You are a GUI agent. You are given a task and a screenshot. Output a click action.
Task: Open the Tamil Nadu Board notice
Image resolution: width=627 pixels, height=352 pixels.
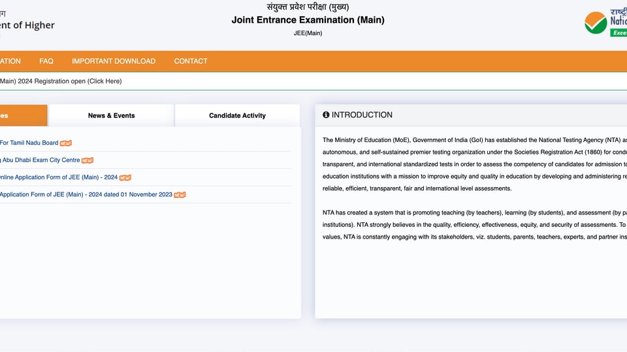click(x=29, y=143)
